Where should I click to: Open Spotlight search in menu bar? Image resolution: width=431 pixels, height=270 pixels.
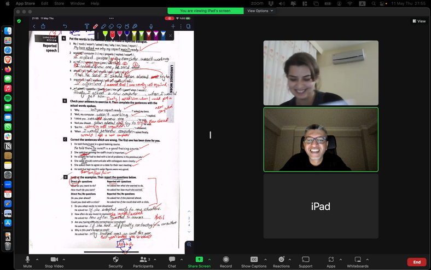[x=373, y=3]
